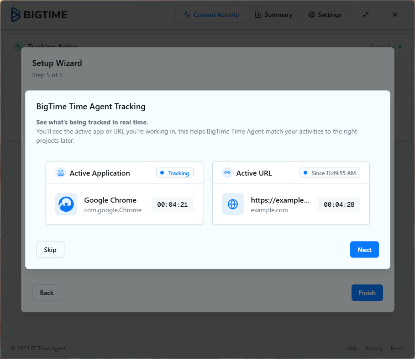Click Finish to complete setup
Image resolution: width=415 pixels, height=359 pixels.
pyautogui.click(x=367, y=293)
